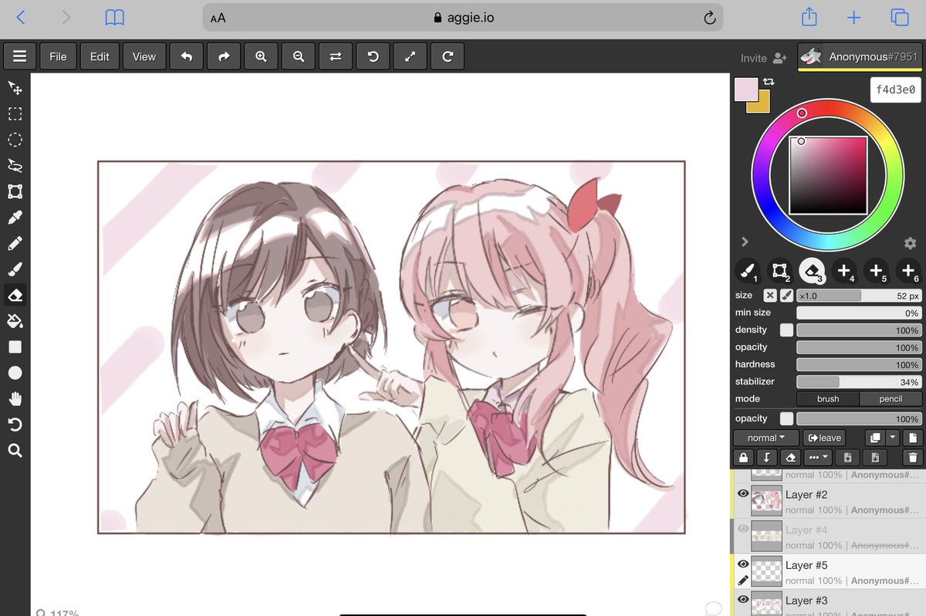926x616 pixels.
Task: Open color picker settings gear
Action: click(x=910, y=243)
